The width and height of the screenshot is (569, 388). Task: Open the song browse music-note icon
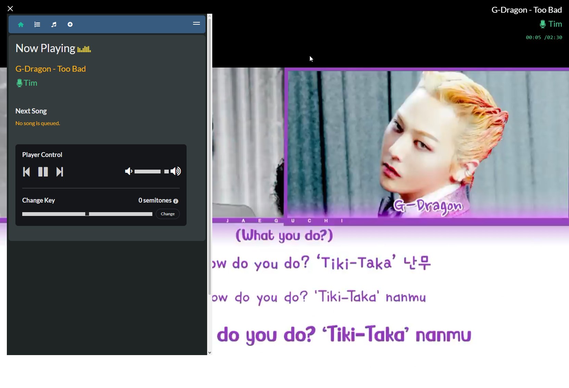click(x=54, y=24)
